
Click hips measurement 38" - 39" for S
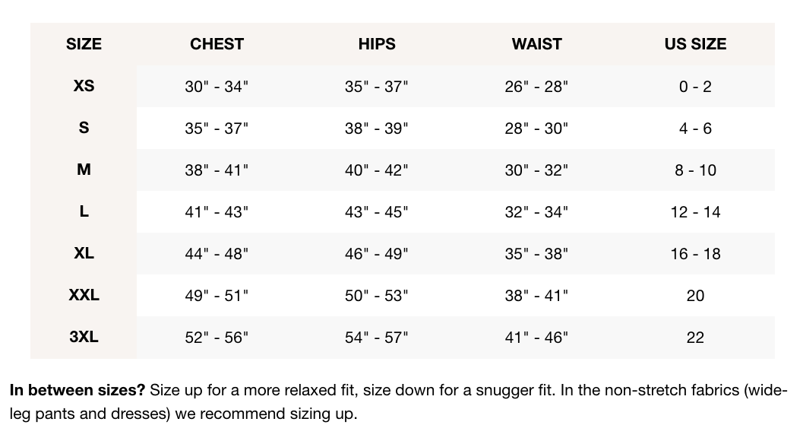pyautogui.click(x=377, y=128)
